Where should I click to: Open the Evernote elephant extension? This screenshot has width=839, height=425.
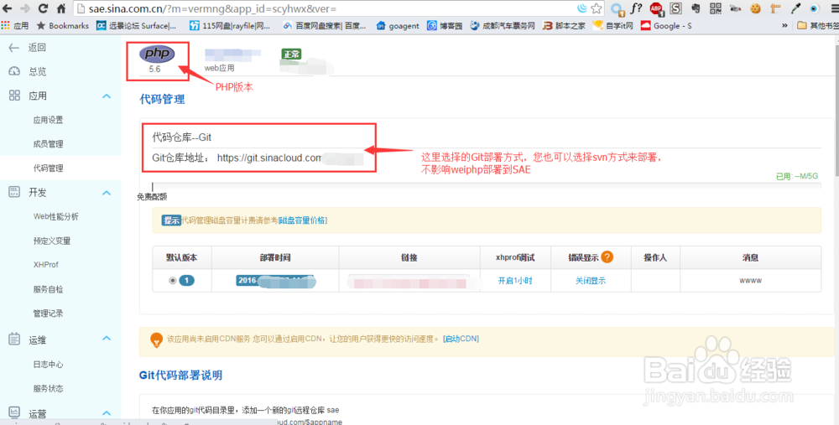point(696,8)
